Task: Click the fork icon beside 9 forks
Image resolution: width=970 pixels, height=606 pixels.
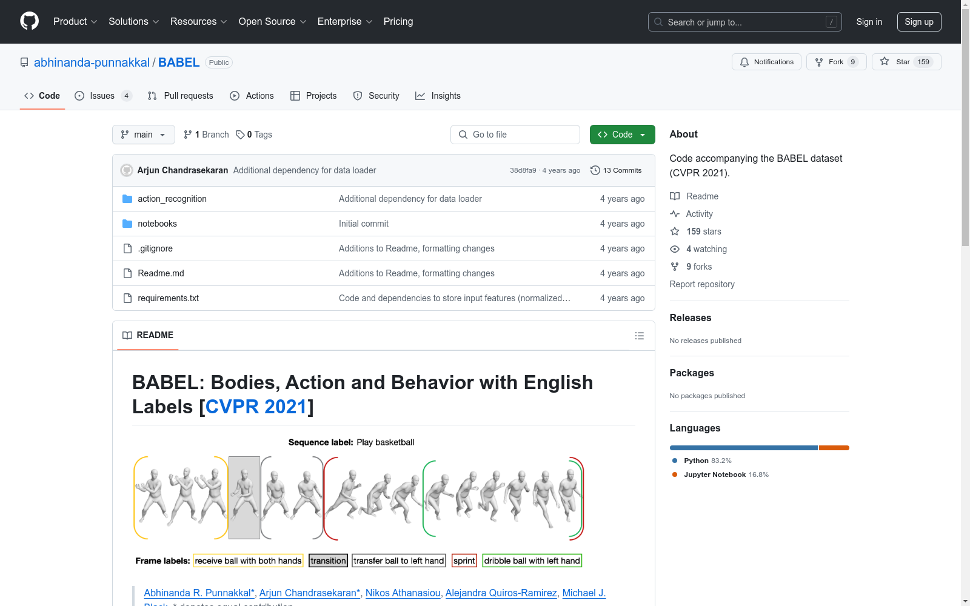Action: tap(675, 267)
